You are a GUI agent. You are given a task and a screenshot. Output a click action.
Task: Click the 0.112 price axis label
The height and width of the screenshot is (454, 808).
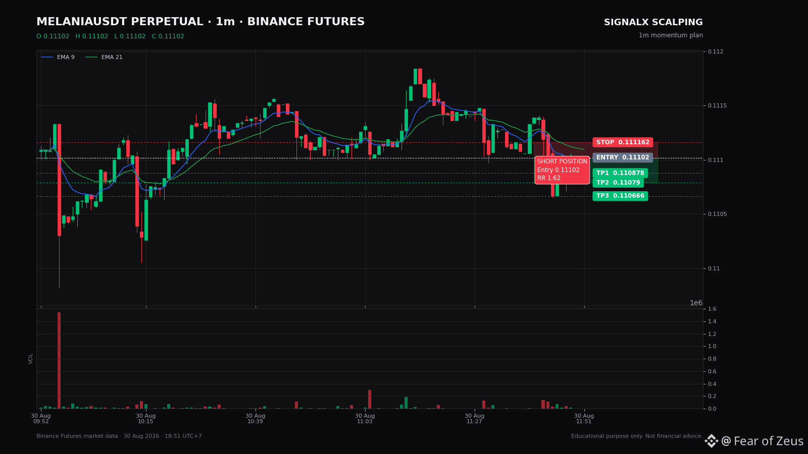[716, 51]
